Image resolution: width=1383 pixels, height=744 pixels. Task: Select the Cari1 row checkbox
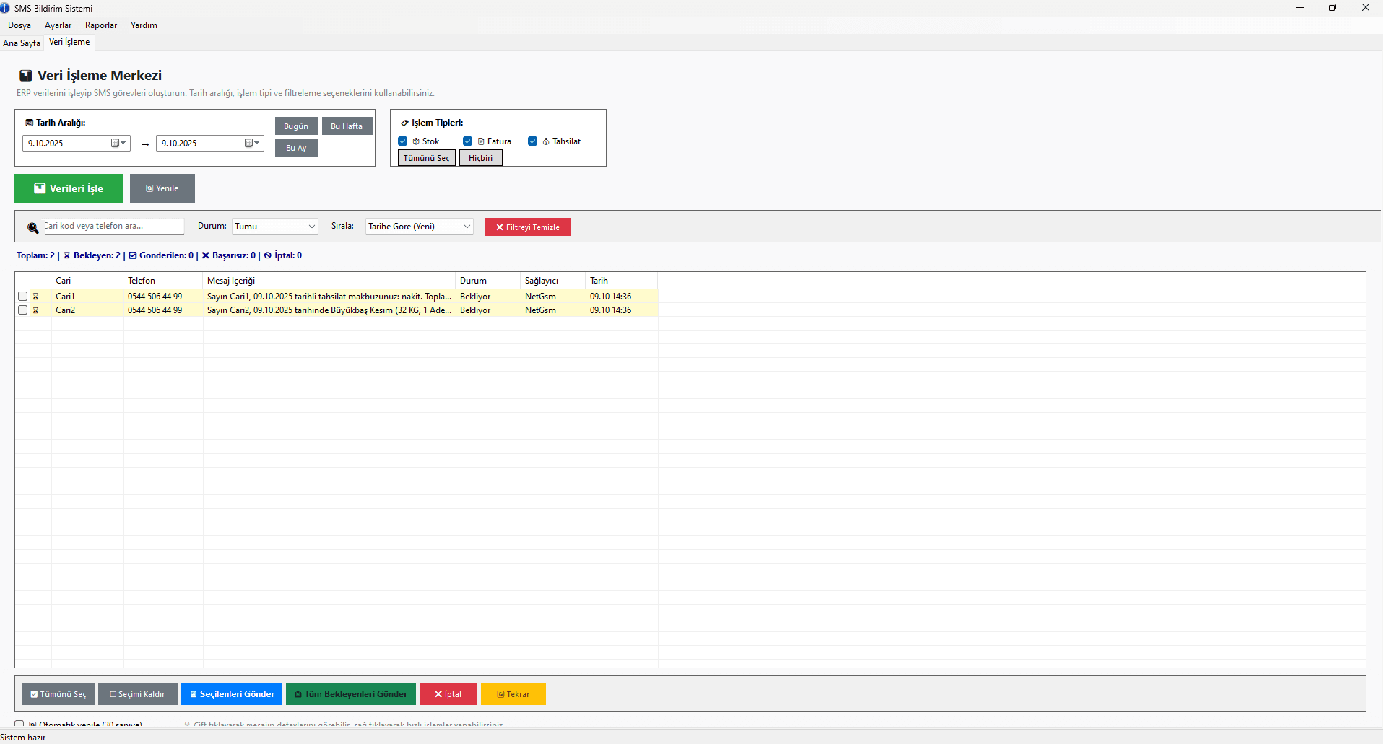23,297
